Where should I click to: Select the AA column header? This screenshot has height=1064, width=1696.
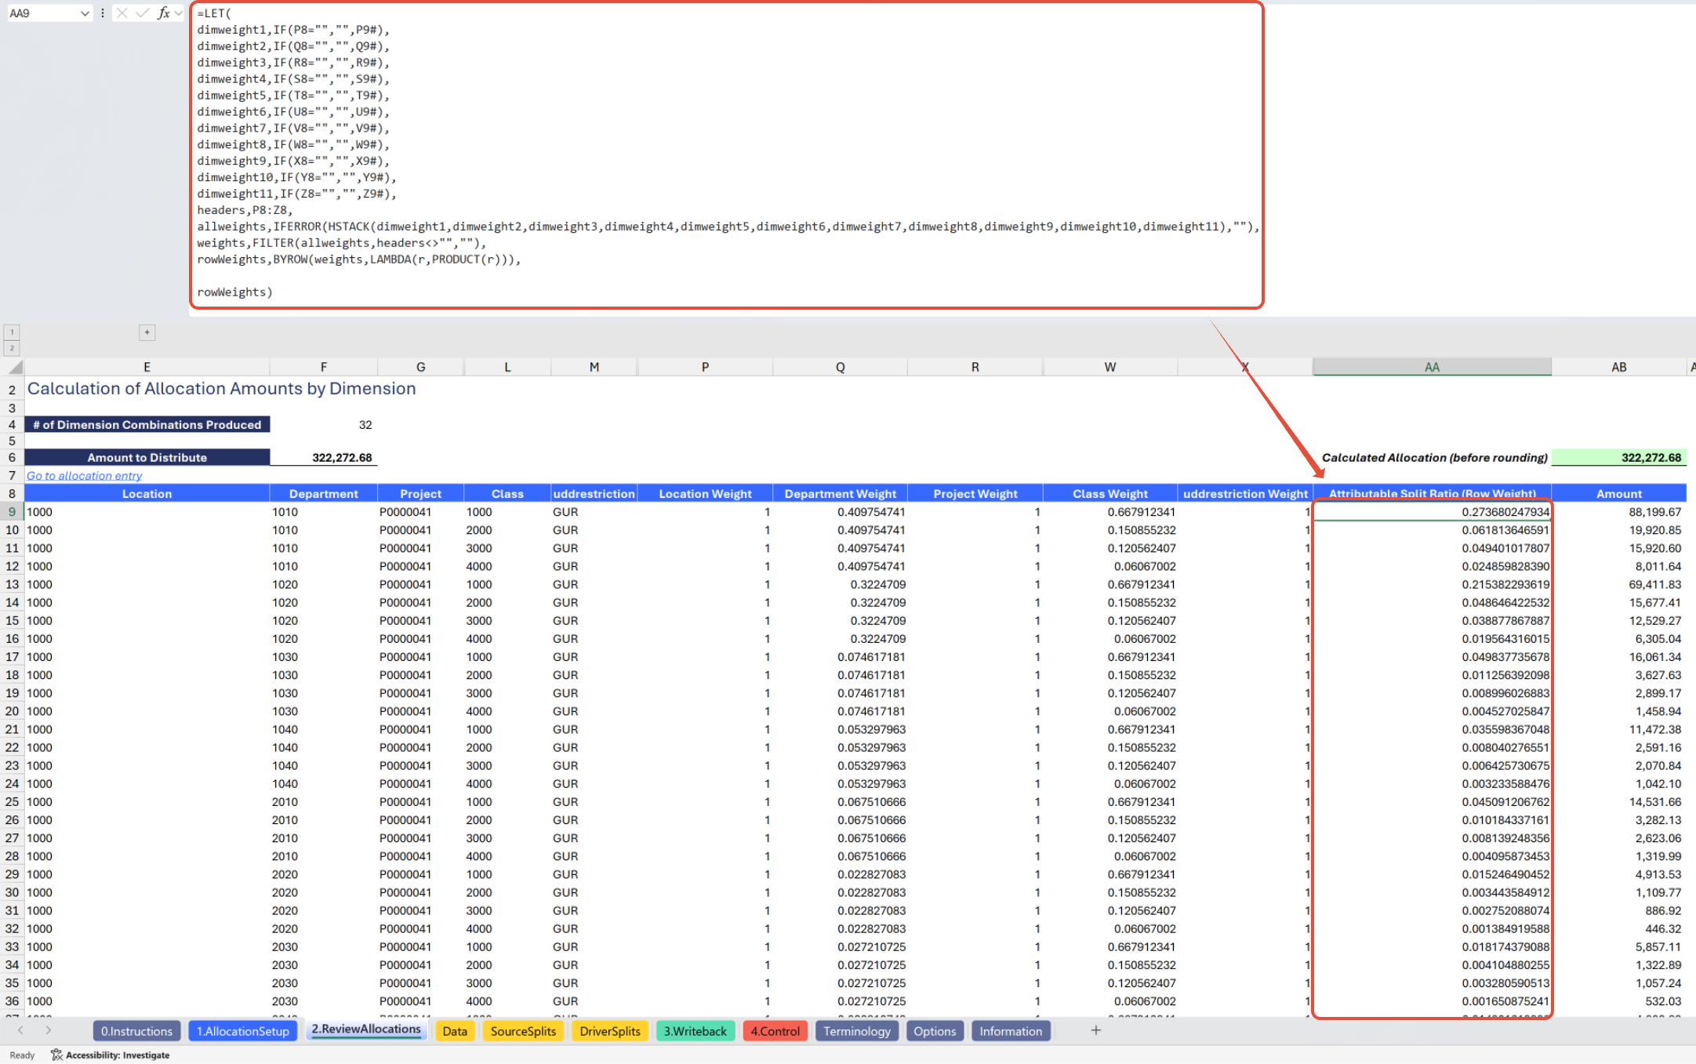pyautogui.click(x=1431, y=367)
